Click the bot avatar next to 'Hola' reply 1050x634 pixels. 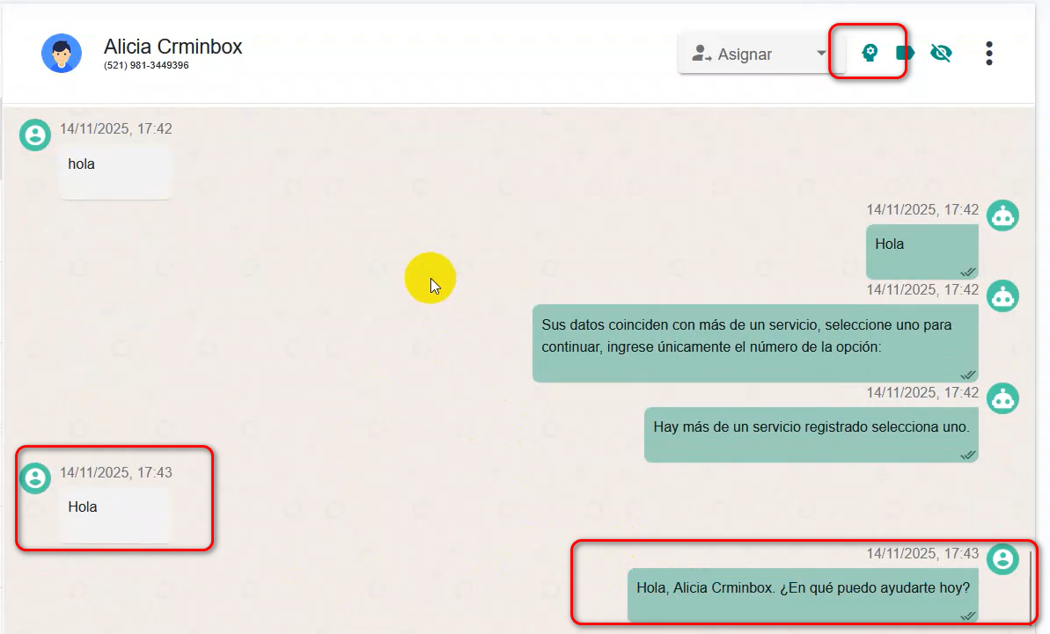click(1002, 215)
